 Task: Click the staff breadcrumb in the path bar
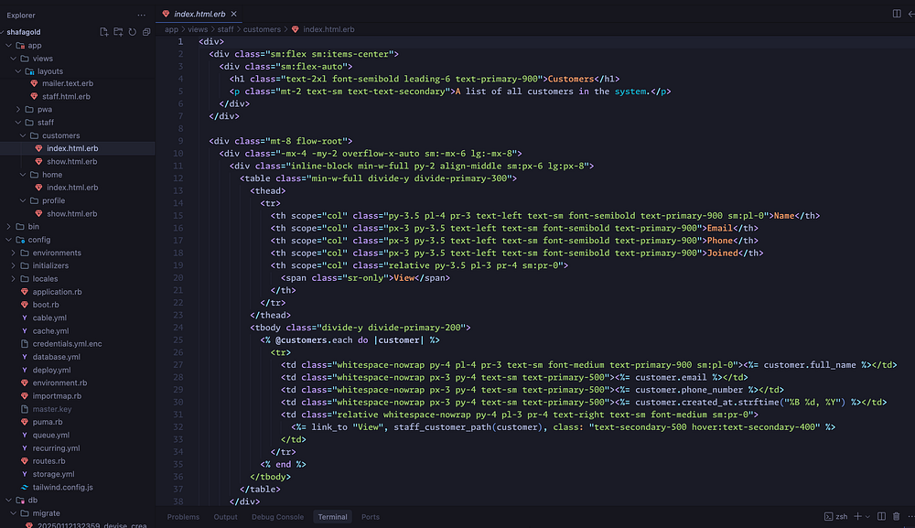click(225, 30)
